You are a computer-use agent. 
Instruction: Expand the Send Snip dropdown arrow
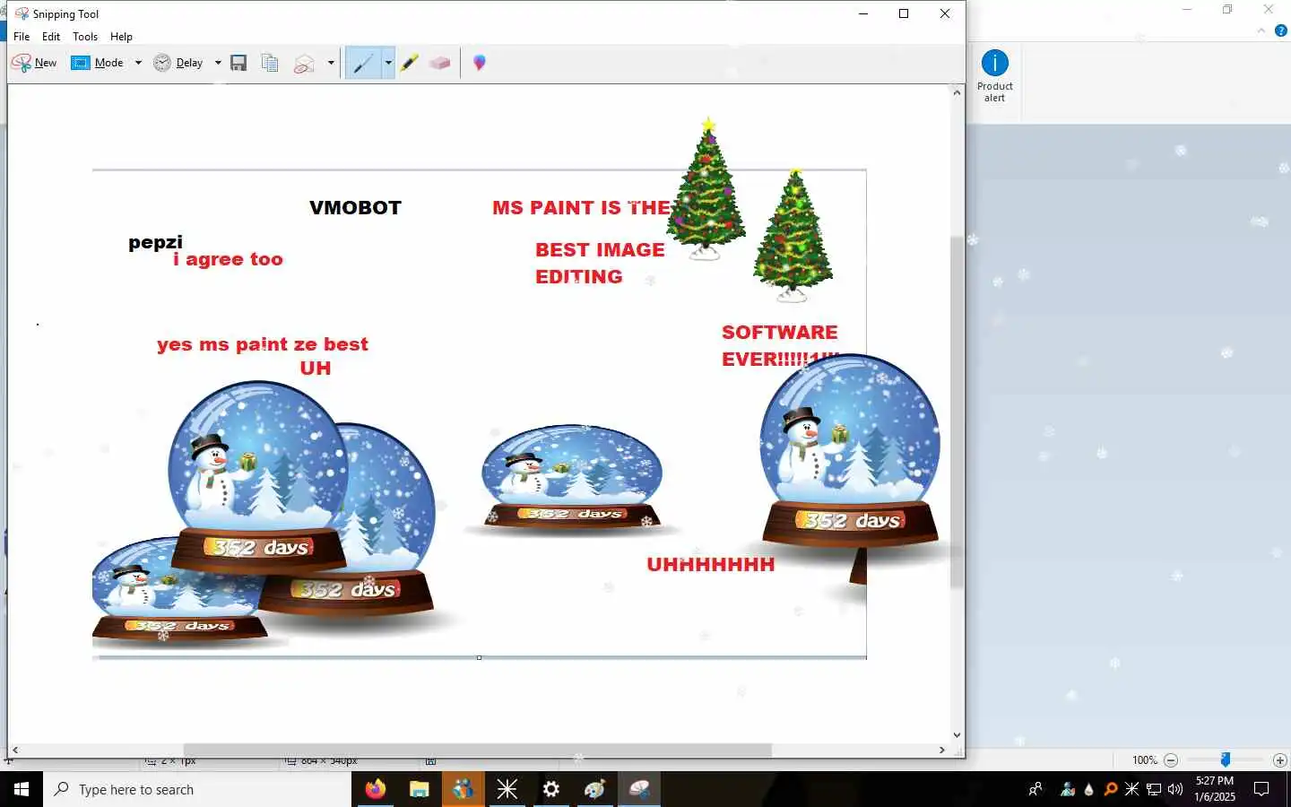click(331, 63)
